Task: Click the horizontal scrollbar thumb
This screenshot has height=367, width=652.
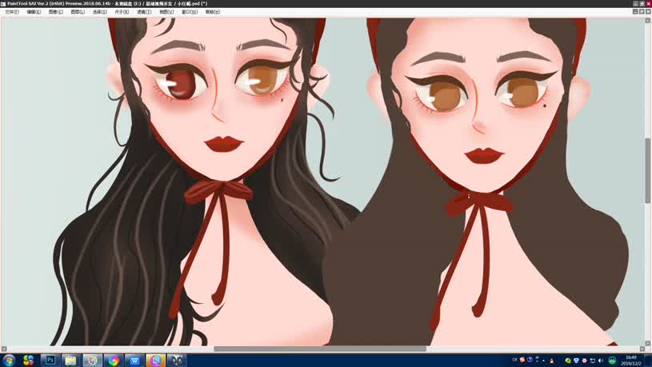Action: (320, 349)
